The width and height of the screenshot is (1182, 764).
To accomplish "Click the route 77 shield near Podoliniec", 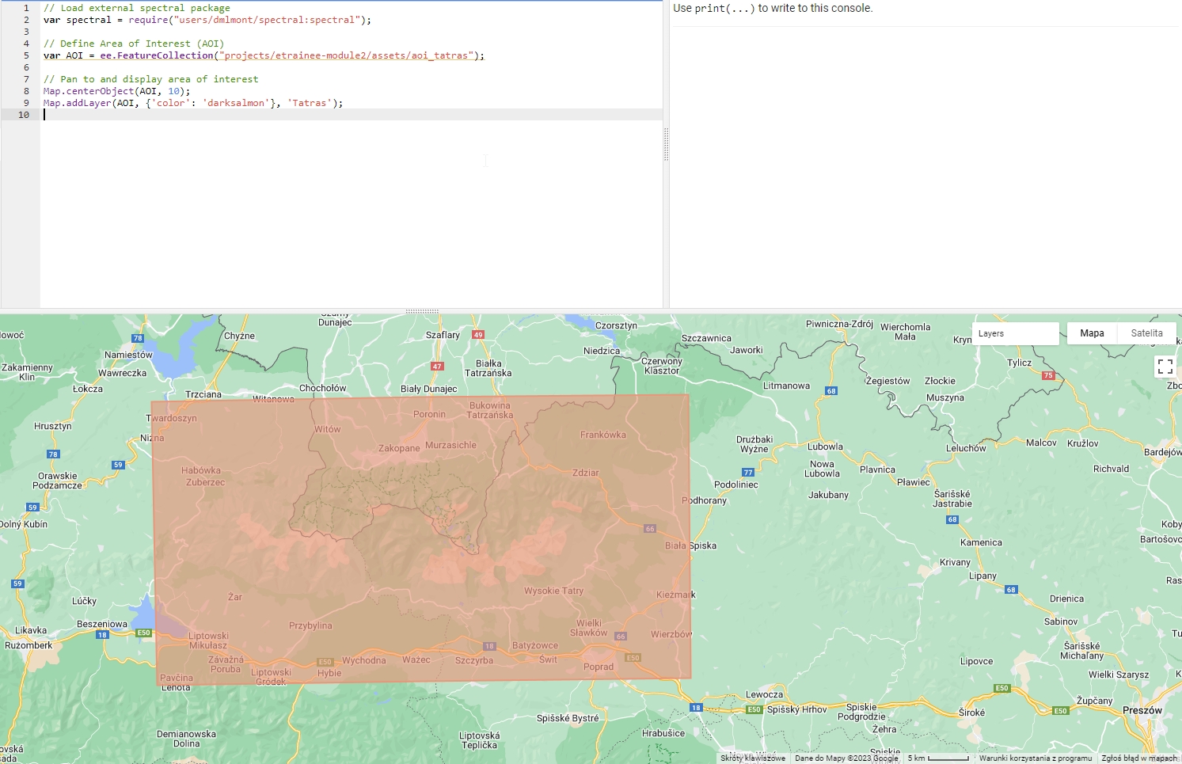I will coord(747,470).
